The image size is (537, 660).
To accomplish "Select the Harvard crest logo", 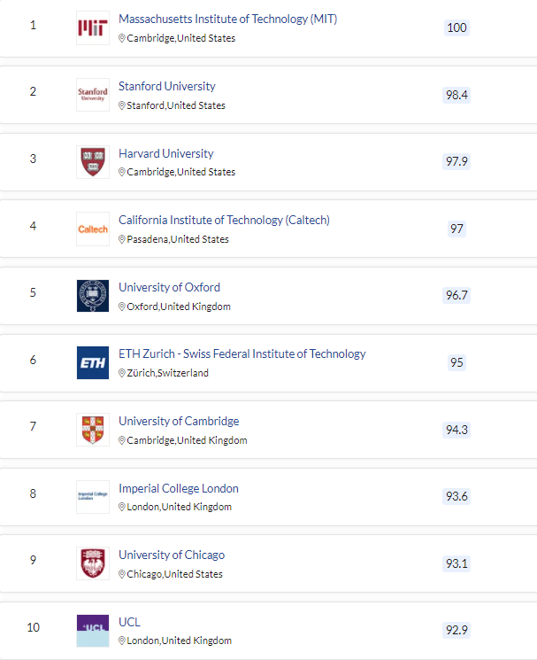I will [93, 162].
